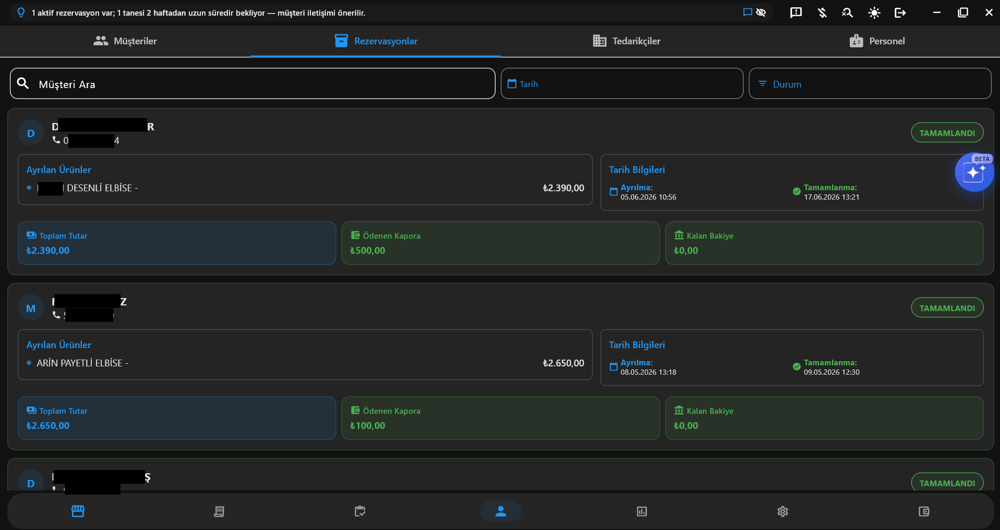Viewport: 1000px width, 530px height.
Task: Open the settings gear icon
Action: point(782,511)
